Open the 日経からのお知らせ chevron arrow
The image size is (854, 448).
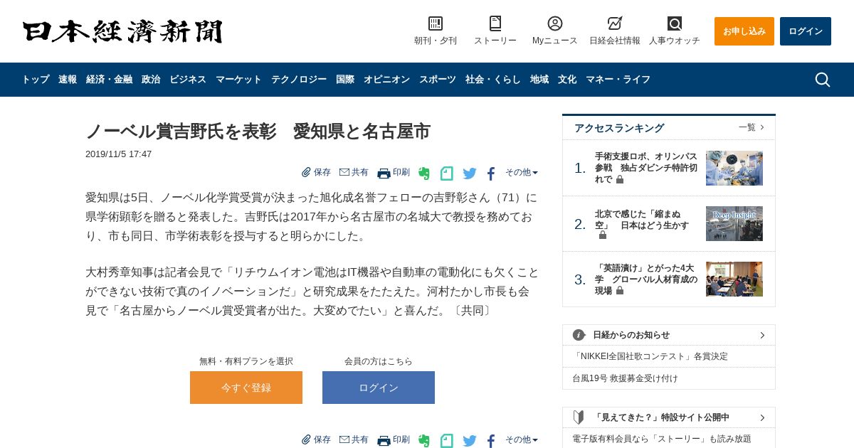762,335
